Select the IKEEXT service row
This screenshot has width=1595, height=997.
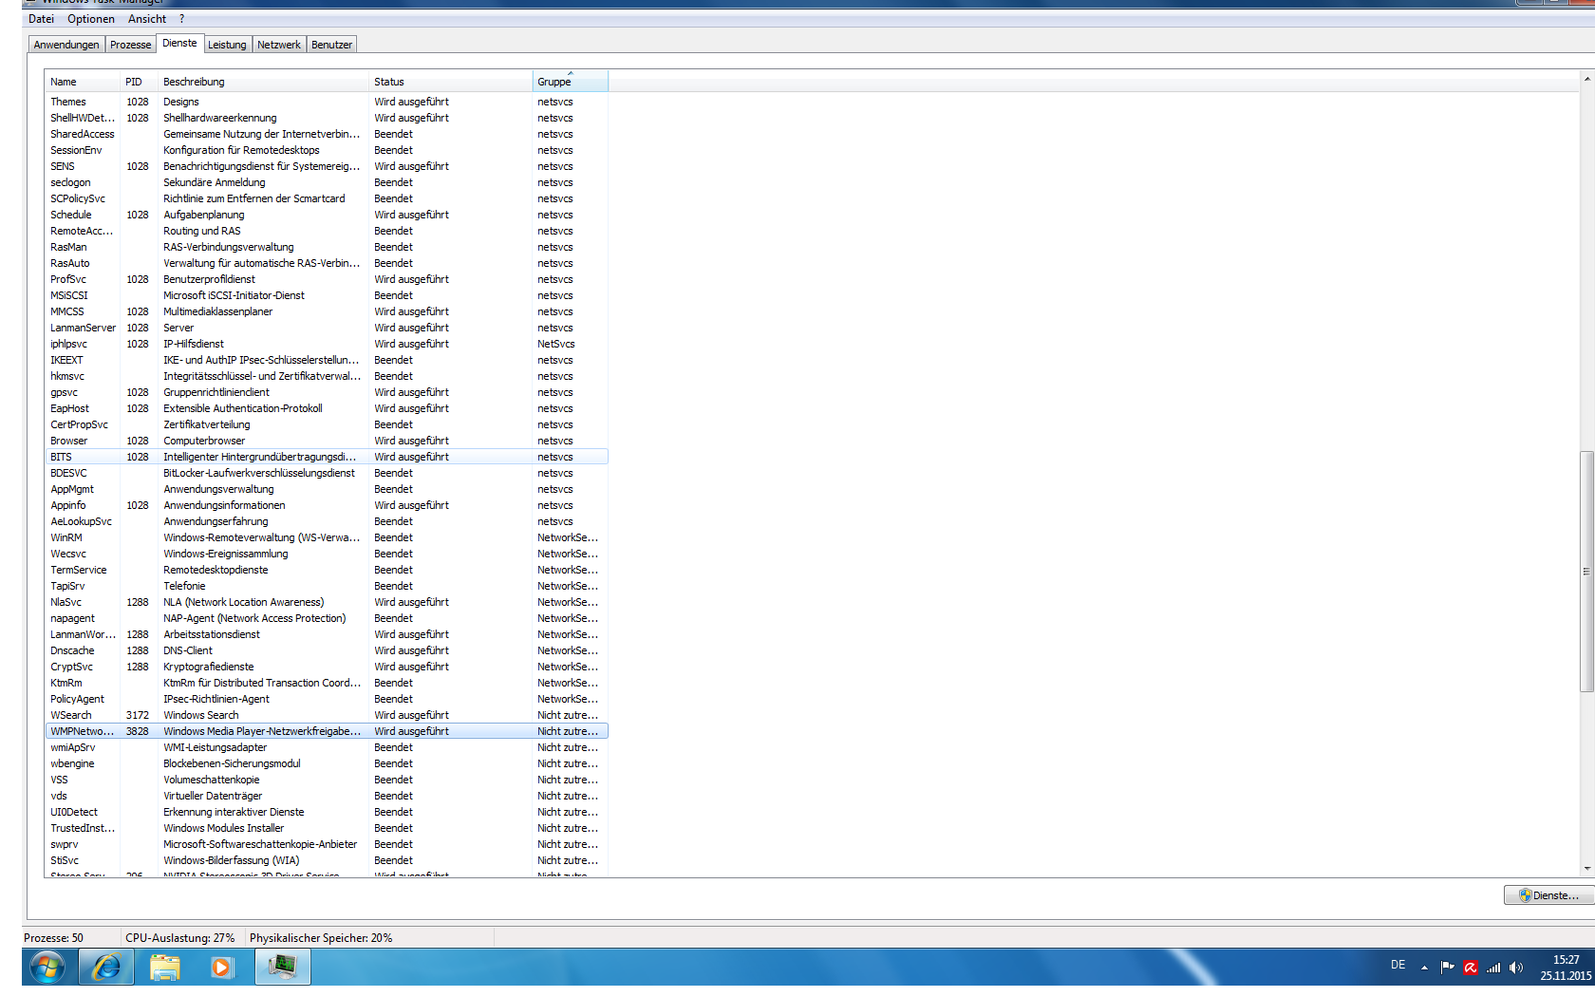tap(327, 360)
